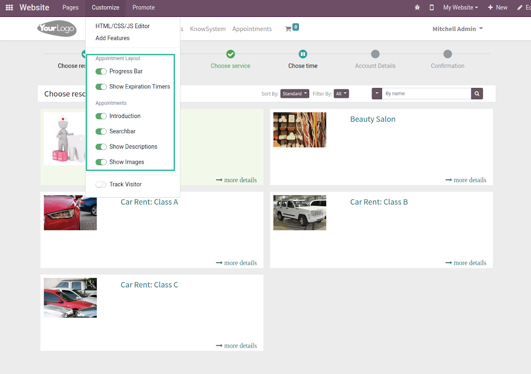531x374 pixels.
Task: Open the apps grid menu icon
Action: (9, 8)
